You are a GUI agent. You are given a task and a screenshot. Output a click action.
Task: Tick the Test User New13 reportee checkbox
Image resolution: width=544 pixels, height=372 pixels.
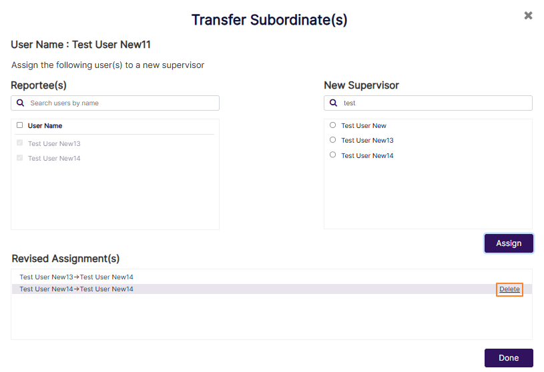tap(20, 143)
